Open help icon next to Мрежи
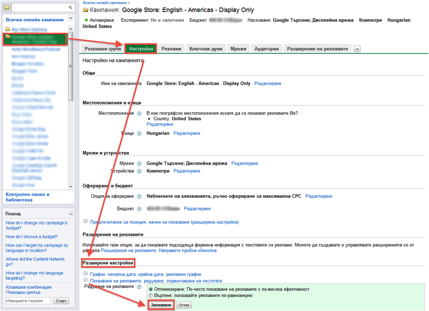Image resolution: width=429 pixels, height=311 pixels. coord(139,164)
